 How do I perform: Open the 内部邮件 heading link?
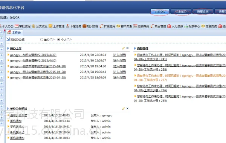tap(142, 48)
